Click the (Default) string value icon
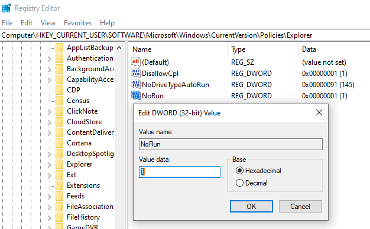 136,62
